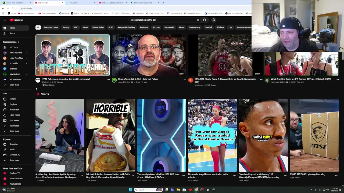
Task: Select the Computer cases filter chip
Action: (x=51, y=27)
